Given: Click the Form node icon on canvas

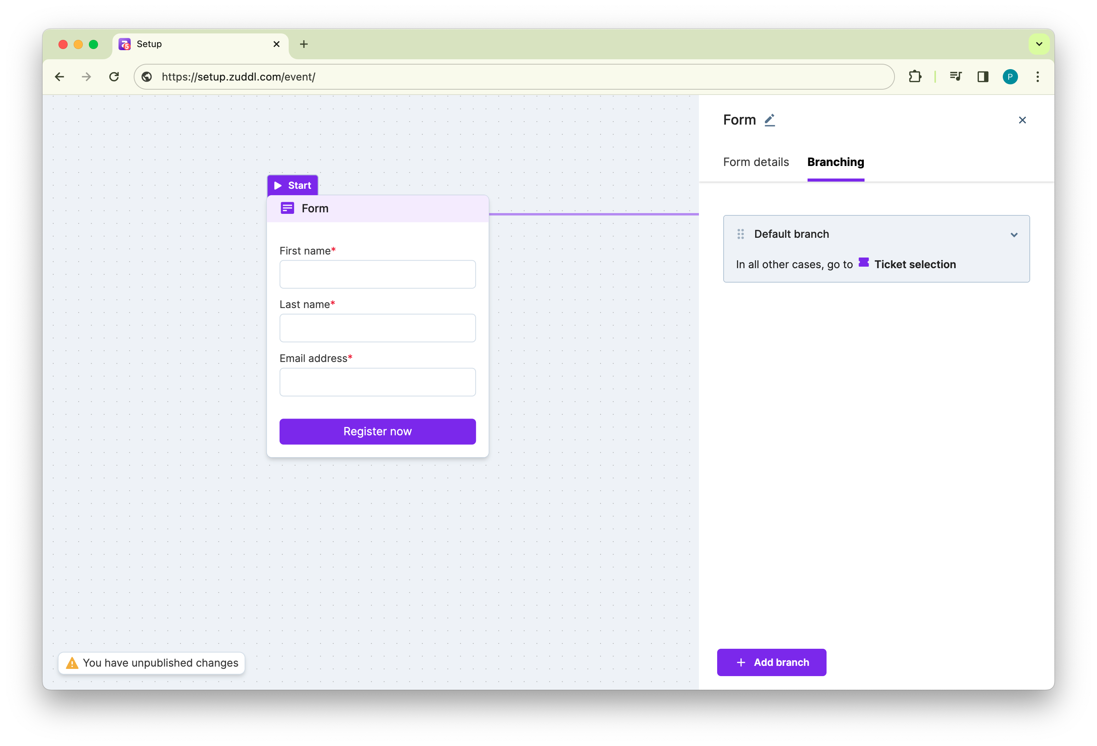Looking at the screenshot, I should point(287,208).
